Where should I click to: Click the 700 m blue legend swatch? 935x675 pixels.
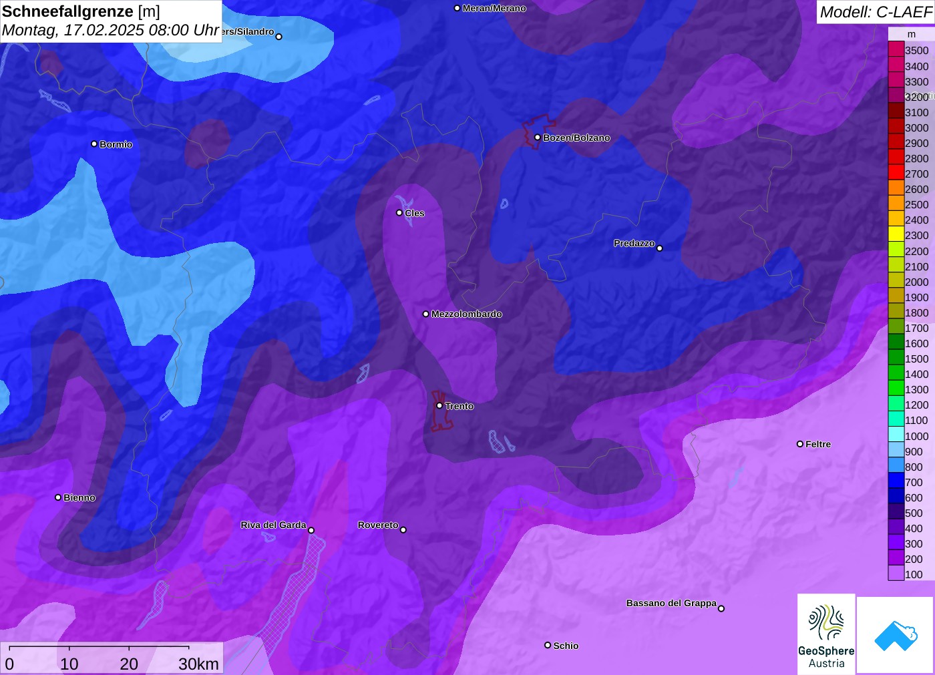(896, 480)
